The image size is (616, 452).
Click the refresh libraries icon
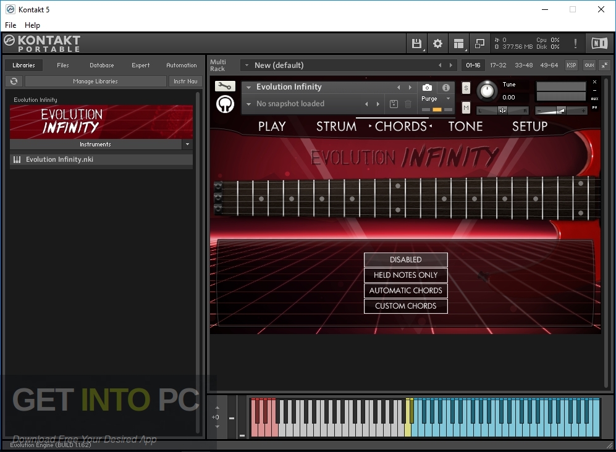click(14, 82)
